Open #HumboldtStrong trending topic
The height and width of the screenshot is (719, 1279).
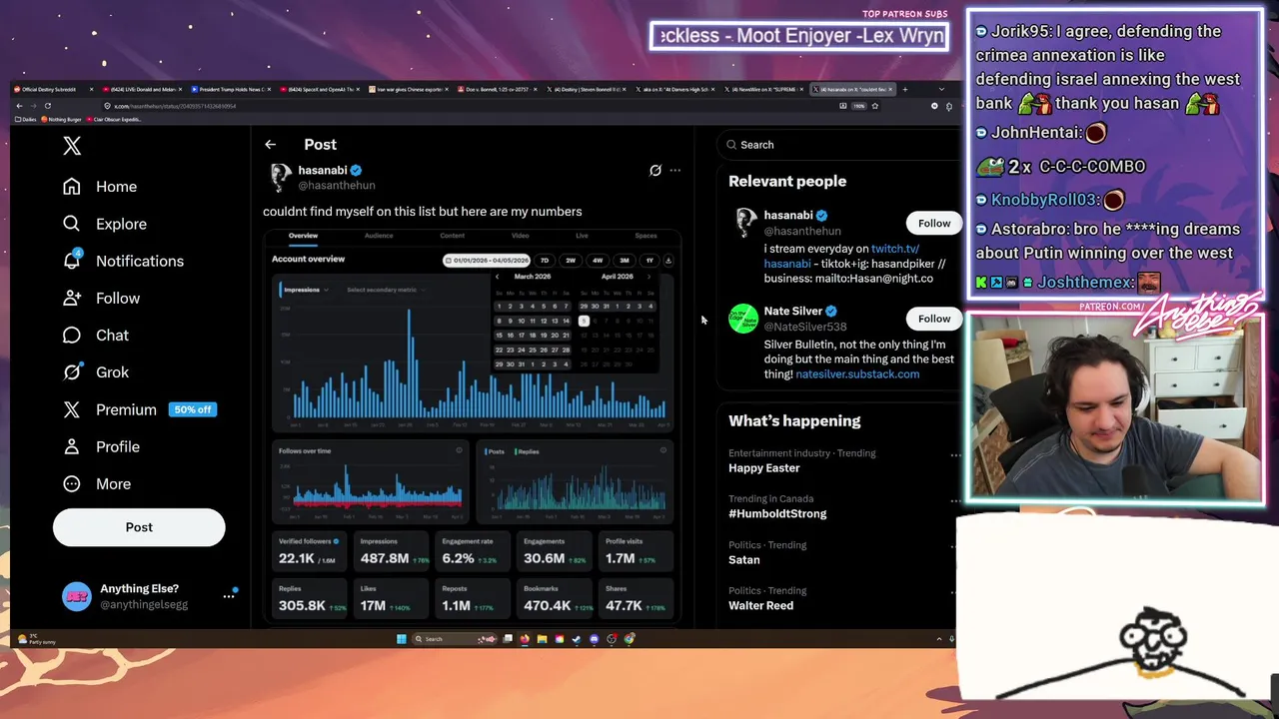pos(777,513)
